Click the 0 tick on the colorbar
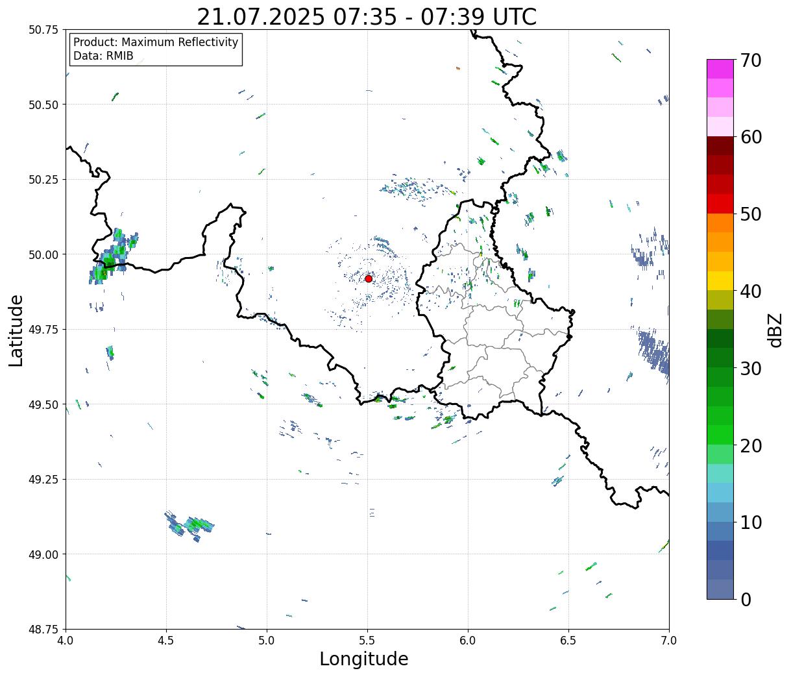The height and width of the screenshot is (675, 791). click(x=746, y=599)
